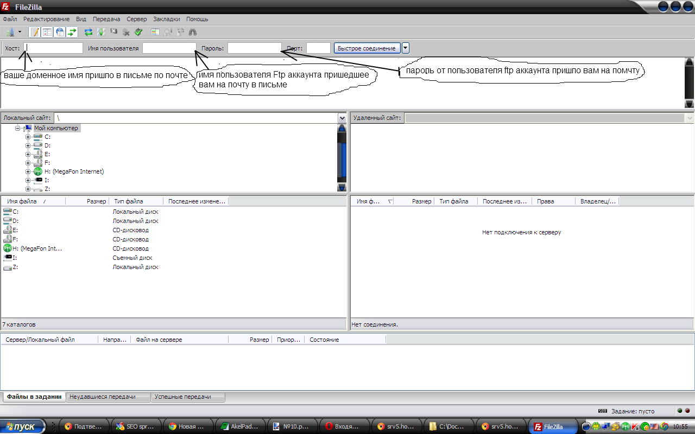Expand the C: drive tree node
This screenshot has width=695, height=434.
28,137
